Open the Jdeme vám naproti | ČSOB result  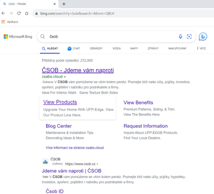coord(72,171)
